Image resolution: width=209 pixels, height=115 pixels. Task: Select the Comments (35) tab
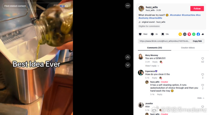pos(154,48)
